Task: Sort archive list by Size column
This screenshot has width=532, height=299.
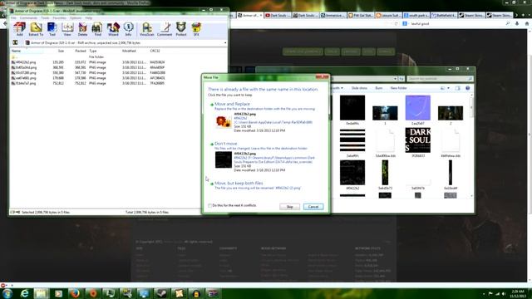Action: [54, 51]
